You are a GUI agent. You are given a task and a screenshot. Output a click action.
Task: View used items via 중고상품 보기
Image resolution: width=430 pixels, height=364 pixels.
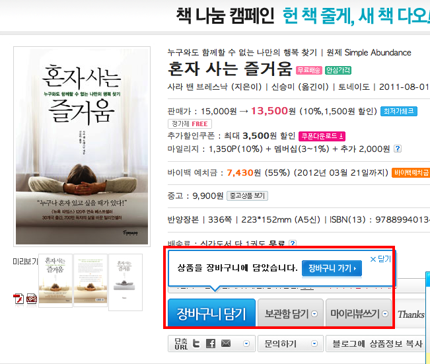[x=247, y=196]
